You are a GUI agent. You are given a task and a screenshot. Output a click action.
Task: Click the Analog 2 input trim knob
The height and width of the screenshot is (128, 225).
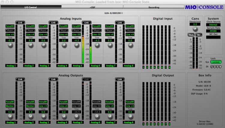point(31,45)
